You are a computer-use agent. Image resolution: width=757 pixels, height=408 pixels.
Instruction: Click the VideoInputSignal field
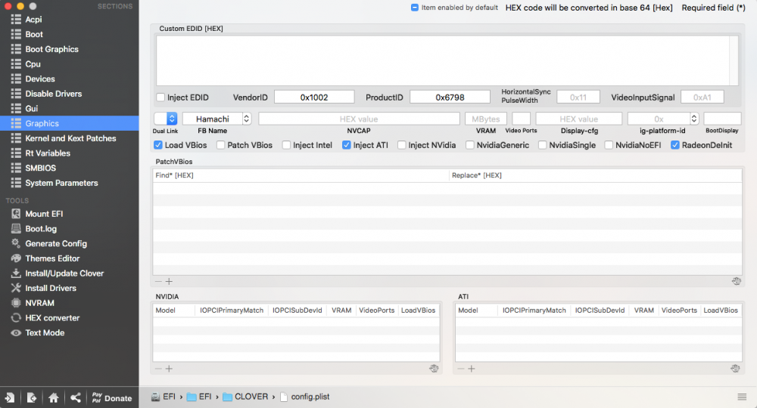point(702,97)
